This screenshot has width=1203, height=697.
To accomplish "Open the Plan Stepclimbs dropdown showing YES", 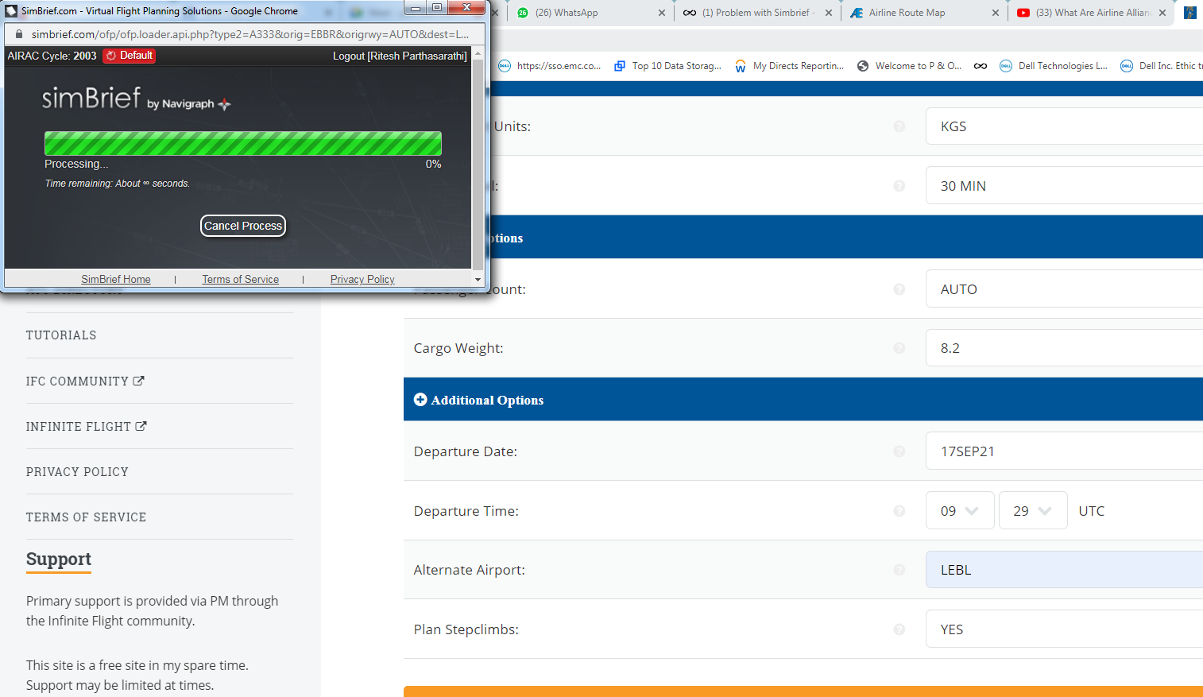I will coord(1064,629).
